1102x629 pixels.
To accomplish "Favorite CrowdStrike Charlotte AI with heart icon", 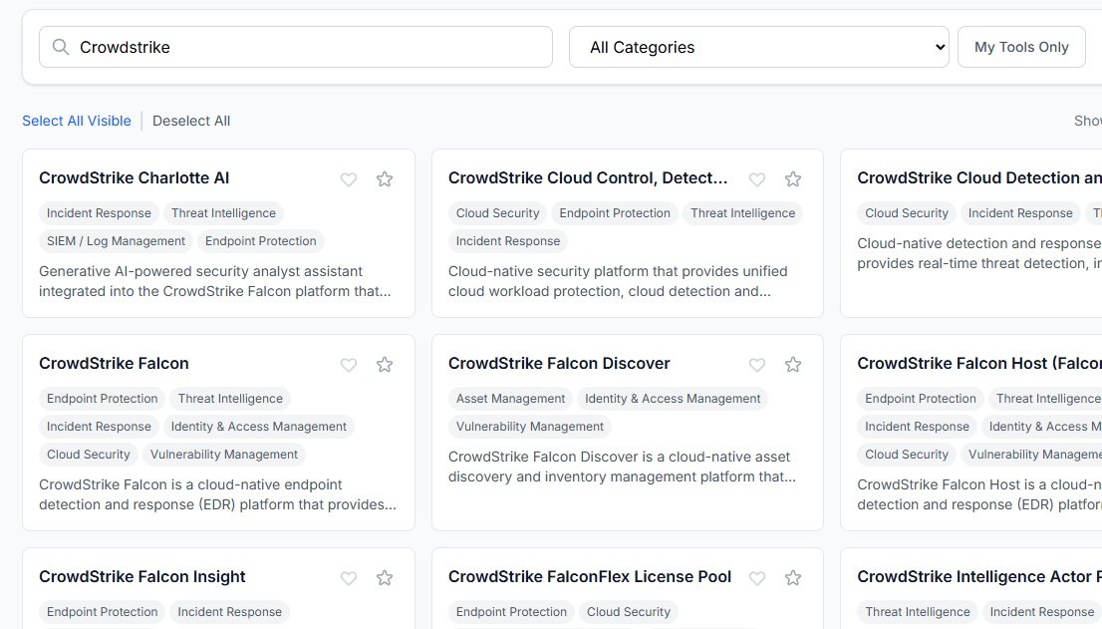I will coord(349,179).
